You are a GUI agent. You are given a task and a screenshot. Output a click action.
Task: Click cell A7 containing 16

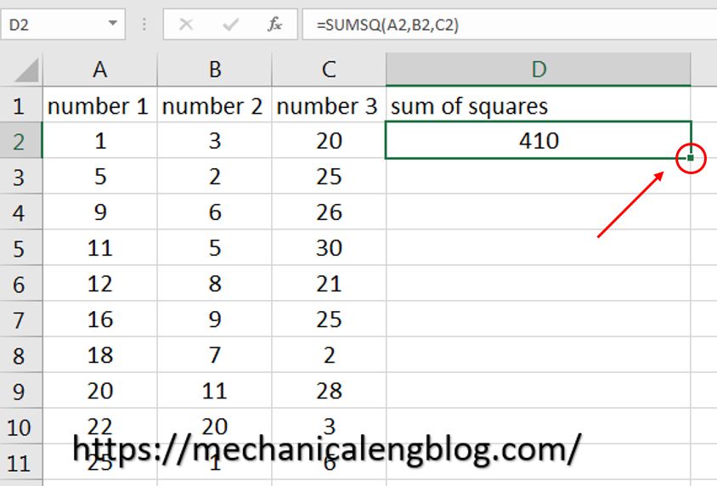pos(100,319)
